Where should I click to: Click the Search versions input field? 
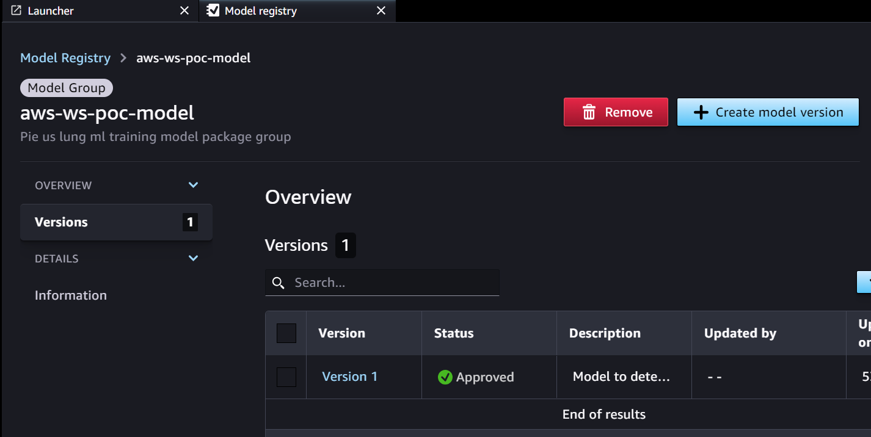click(382, 283)
